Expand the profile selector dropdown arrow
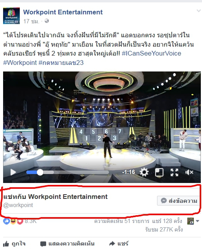The width and height of the screenshot is (202, 249). 197,221
